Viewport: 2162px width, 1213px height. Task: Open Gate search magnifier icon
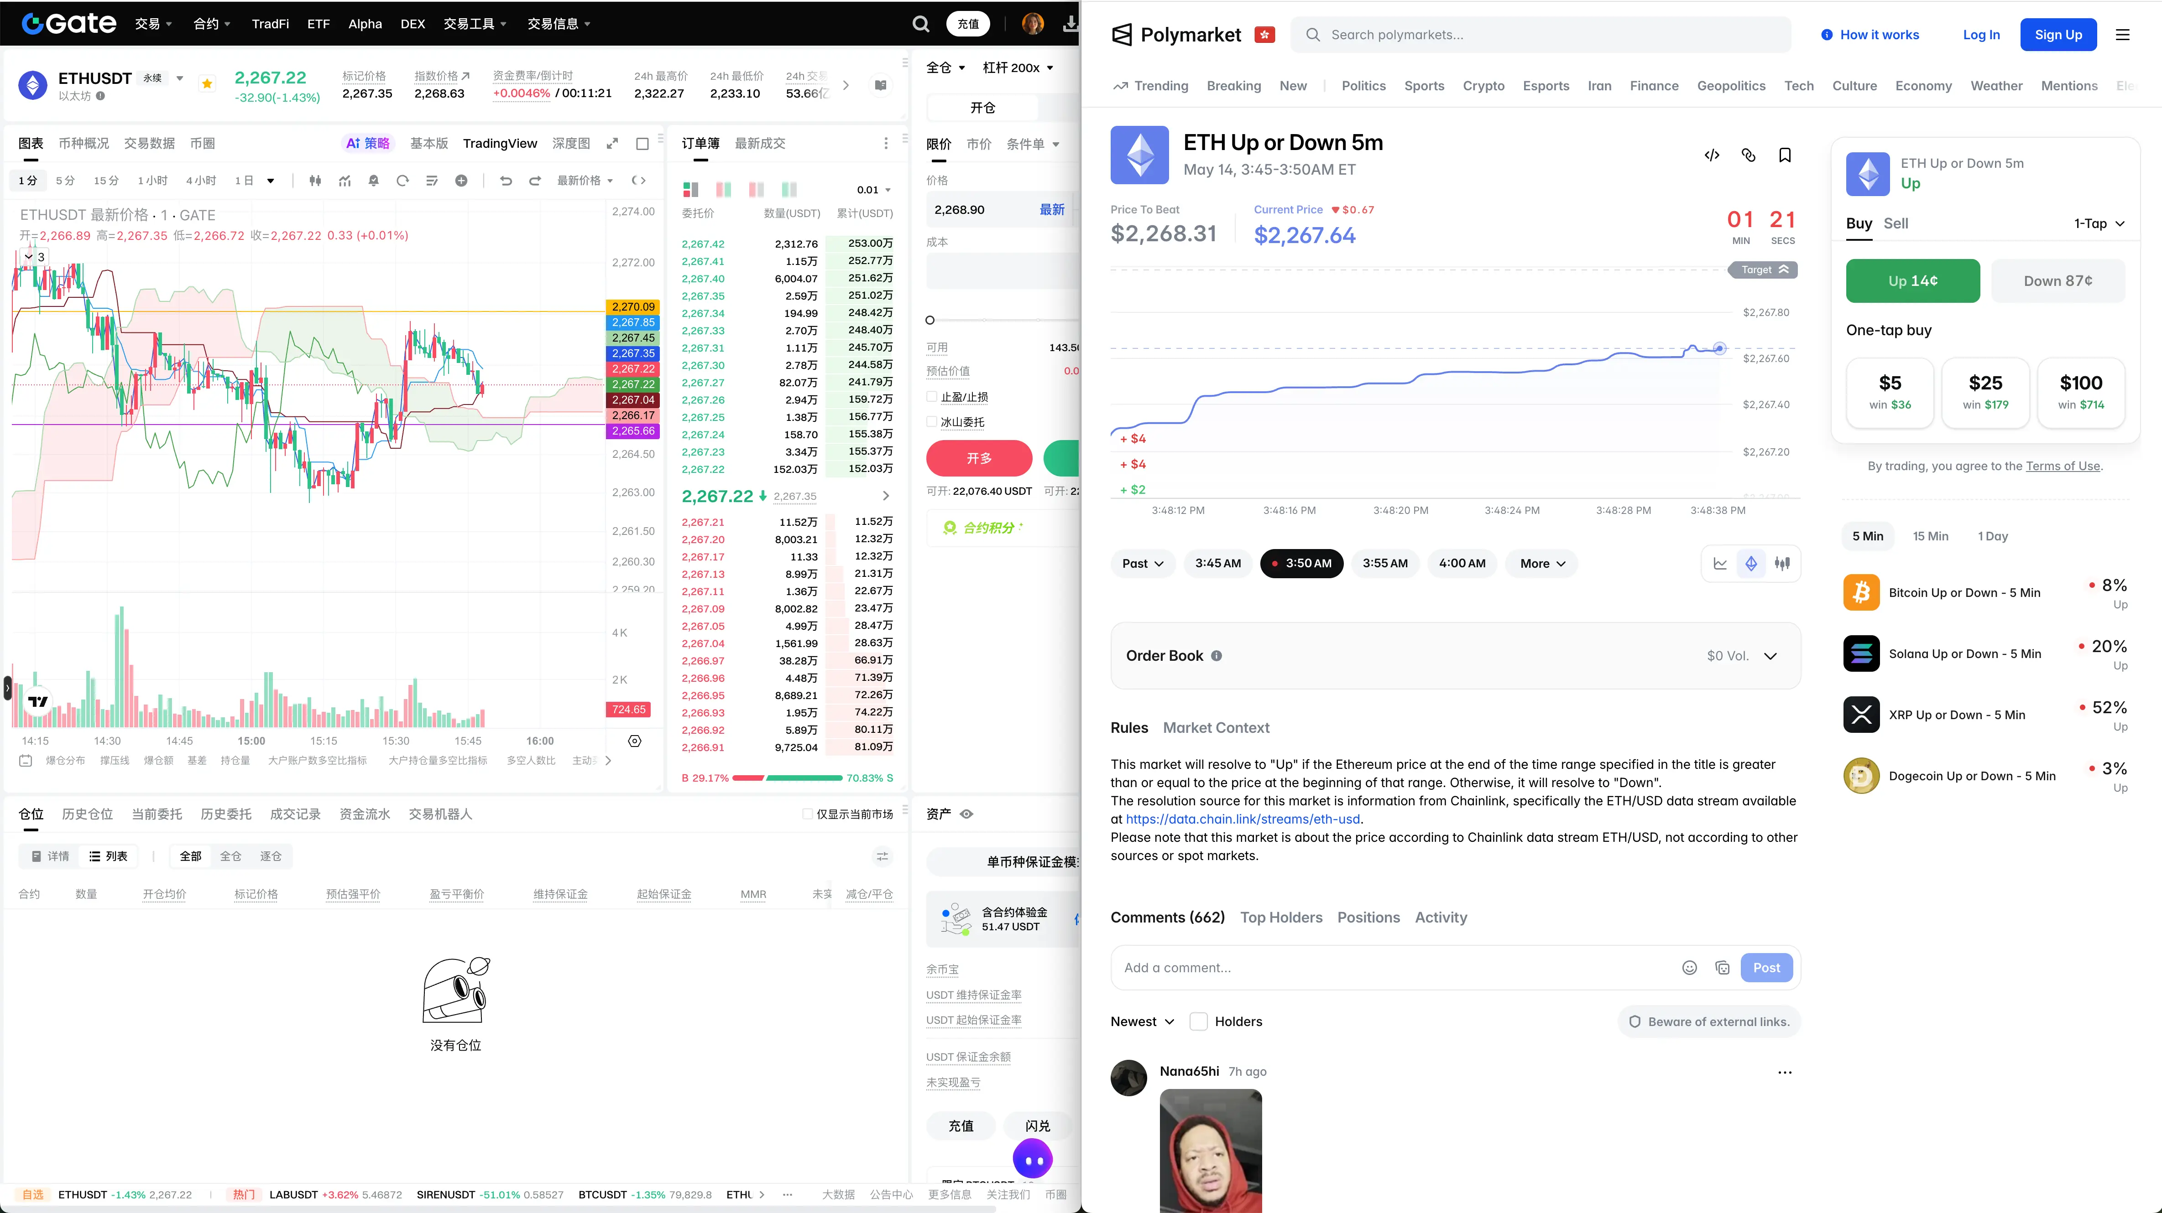(921, 24)
